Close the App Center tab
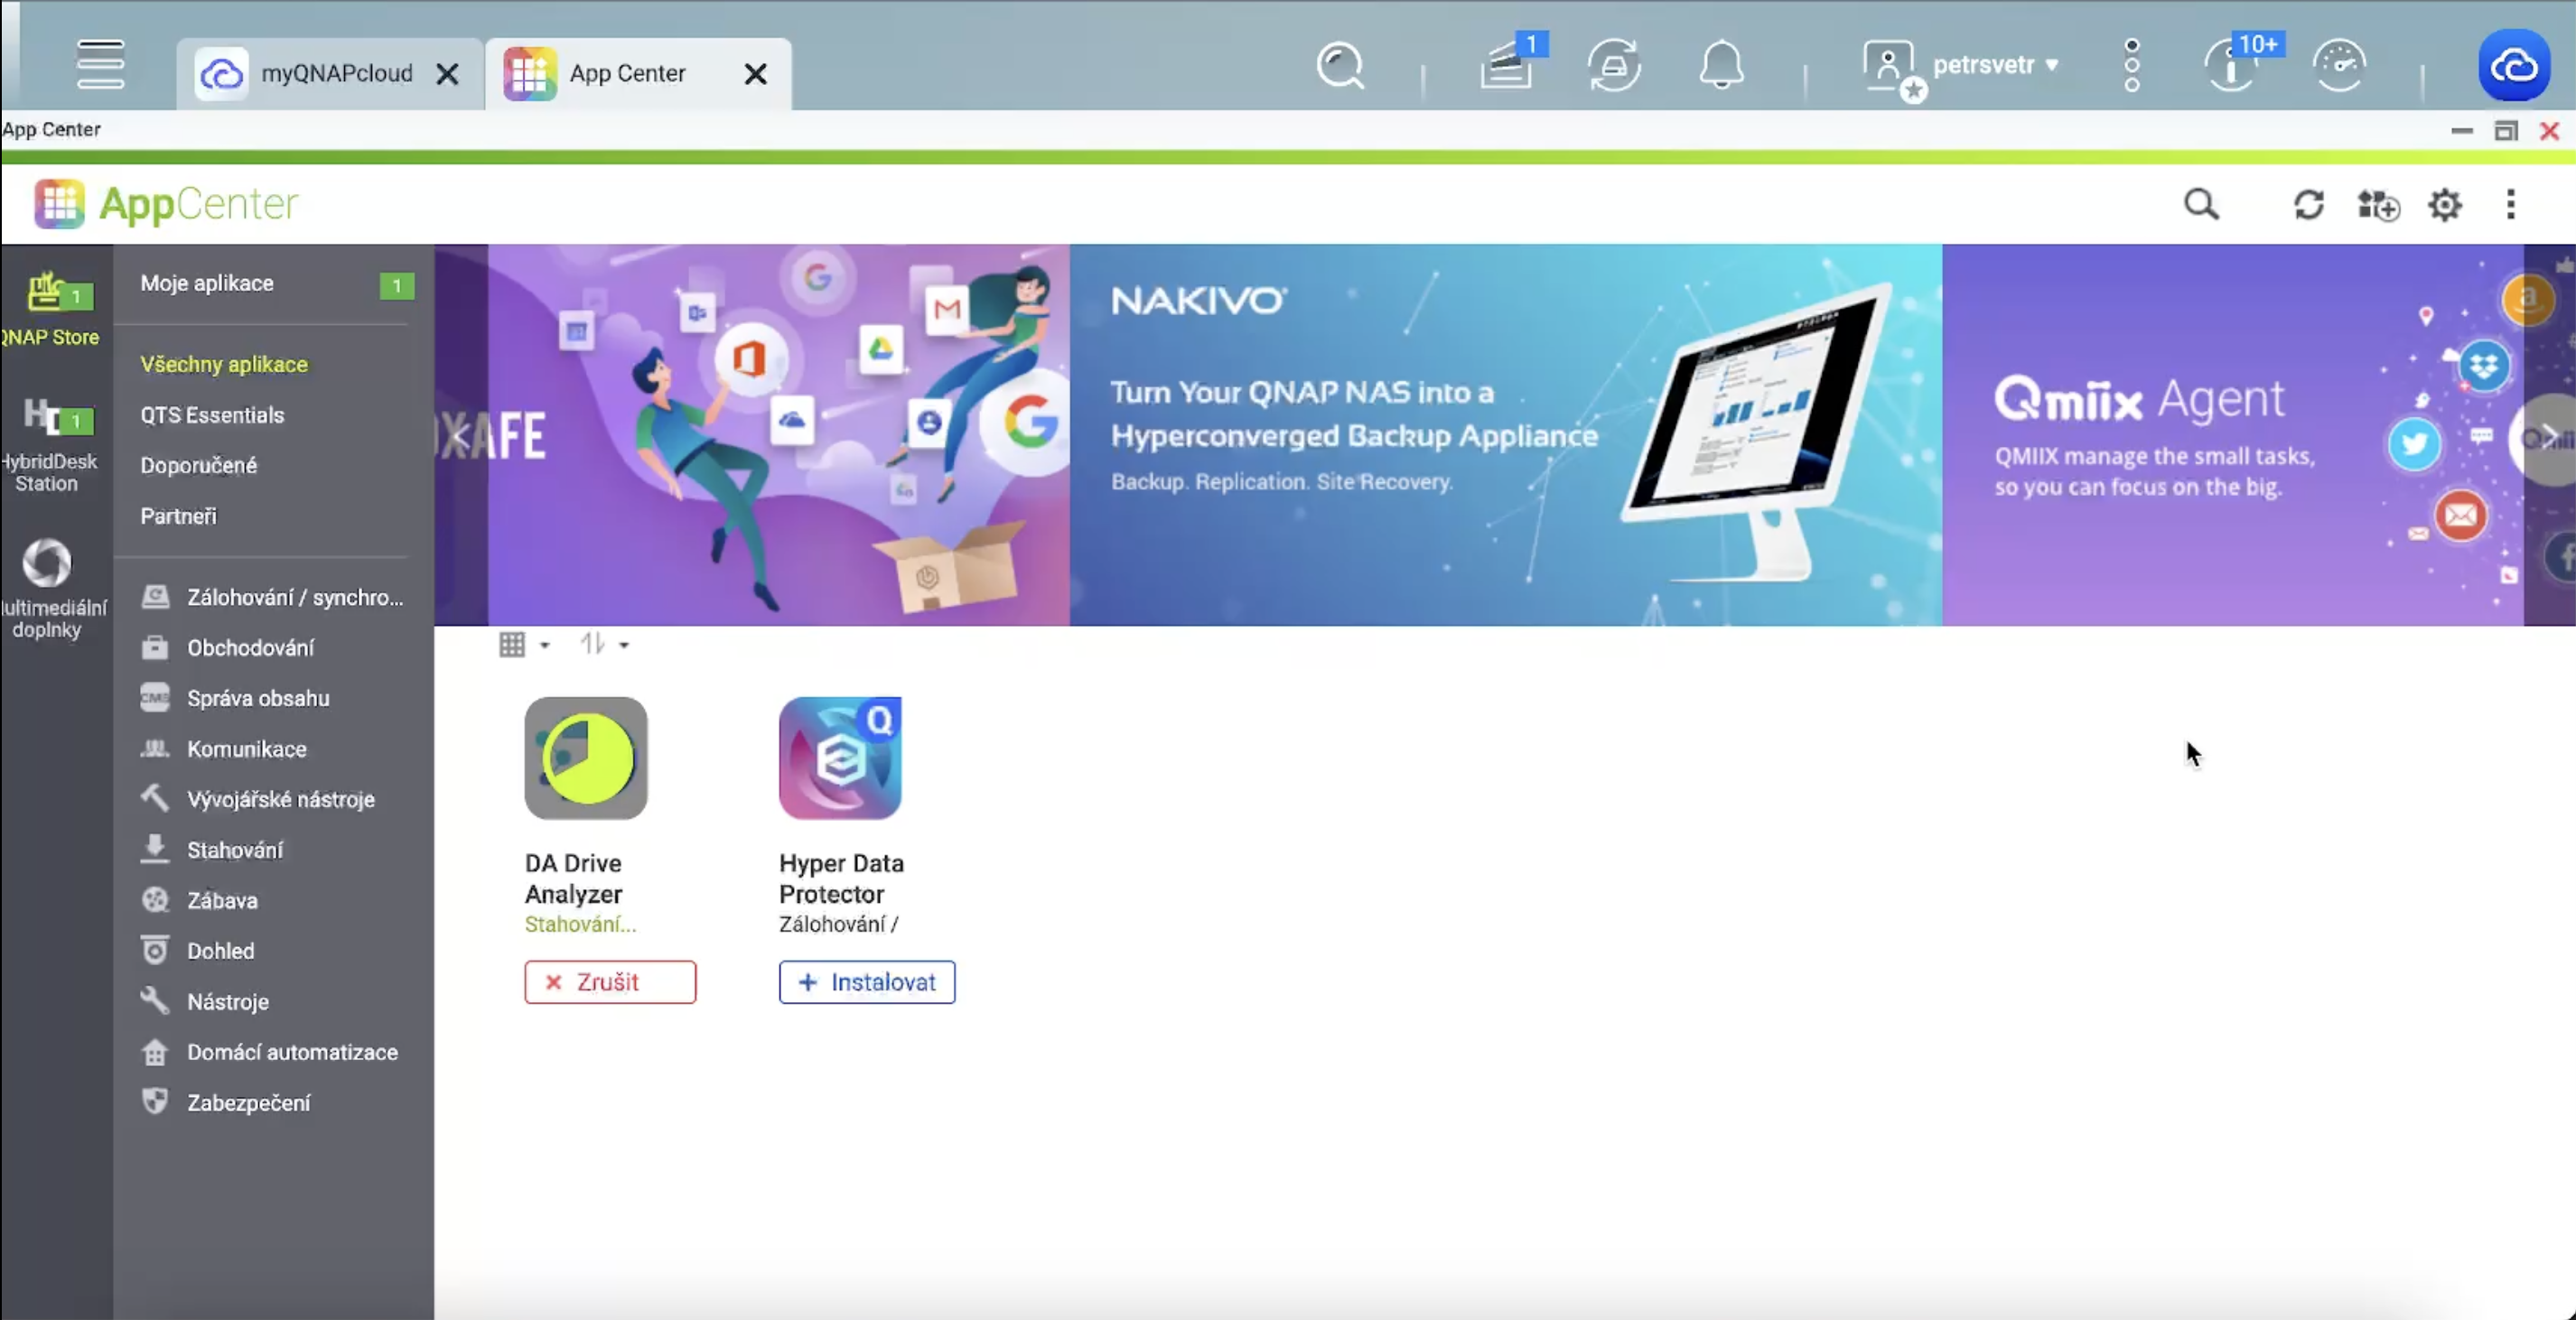The image size is (2576, 1320). [756, 74]
